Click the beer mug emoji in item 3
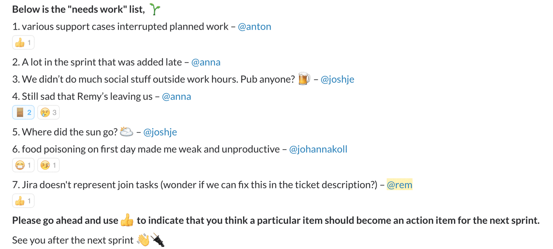The height and width of the screenshot is (249, 553). (x=304, y=79)
